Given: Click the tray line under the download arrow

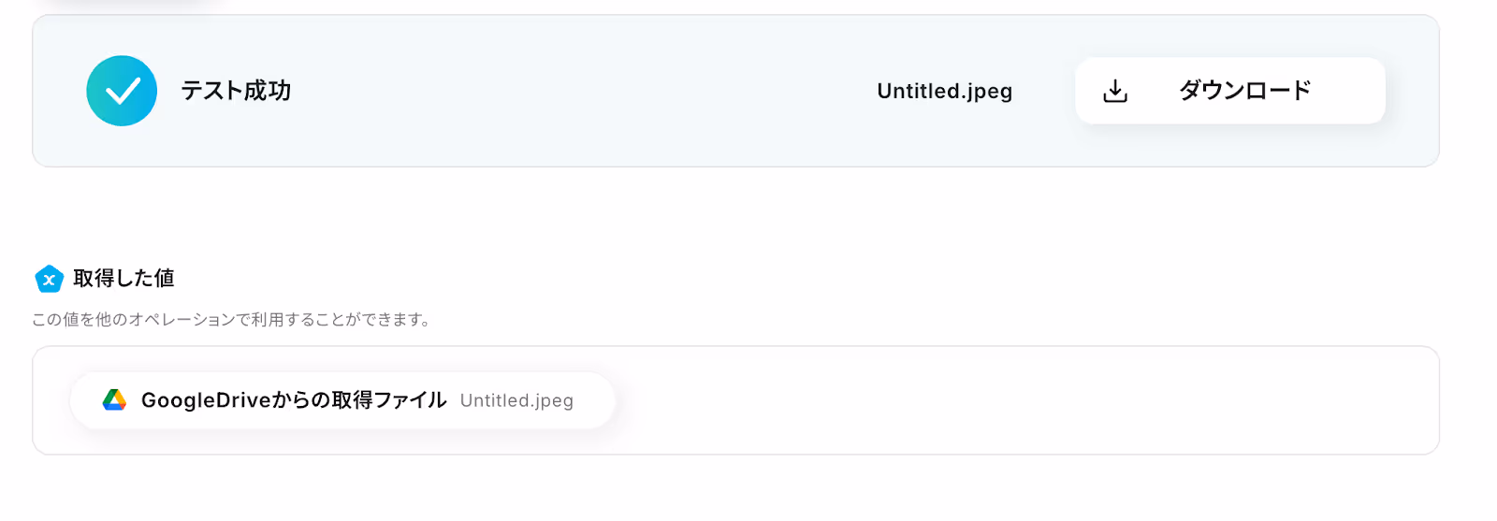Looking at the screenshot, I should coord(1115,98).
